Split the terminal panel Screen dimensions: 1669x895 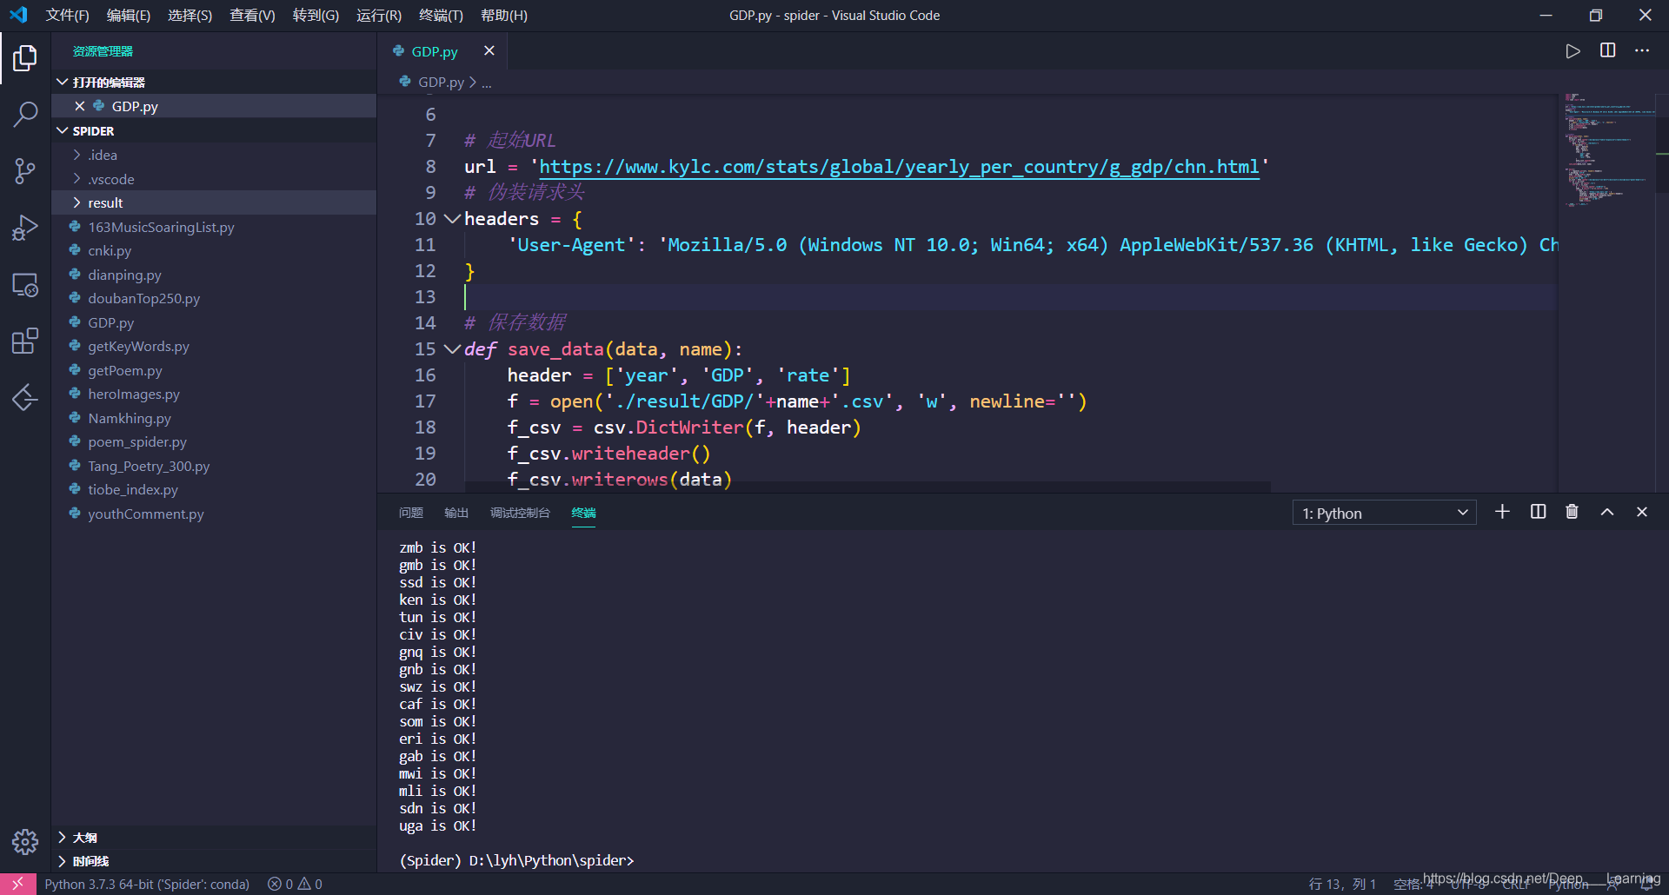click(1538, 512)
